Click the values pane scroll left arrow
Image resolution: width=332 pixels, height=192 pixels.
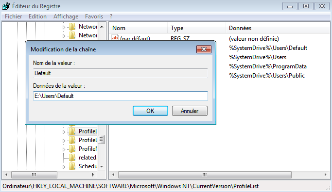(113, 175)
